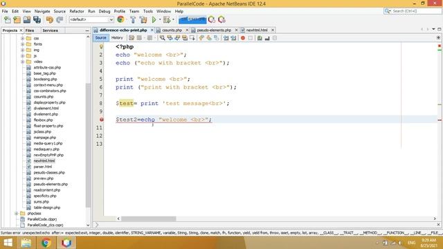Switch to the pseudo-elements.php editor tab
This screenshot has height=249, width=443.
[x=214, y=30]
